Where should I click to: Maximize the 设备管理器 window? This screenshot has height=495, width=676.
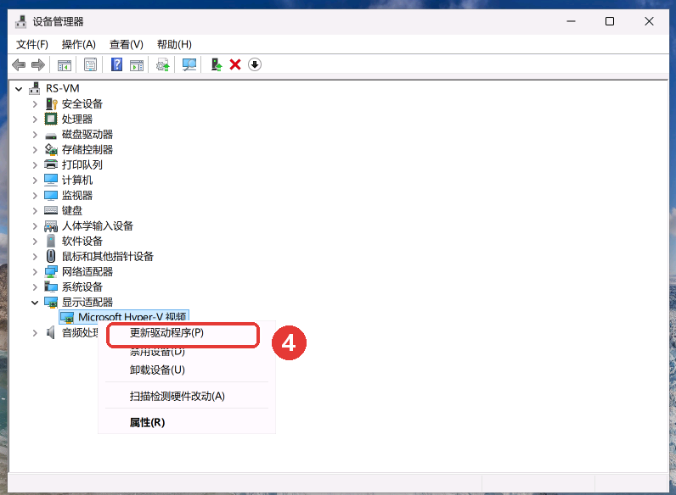tap(610, 21)
